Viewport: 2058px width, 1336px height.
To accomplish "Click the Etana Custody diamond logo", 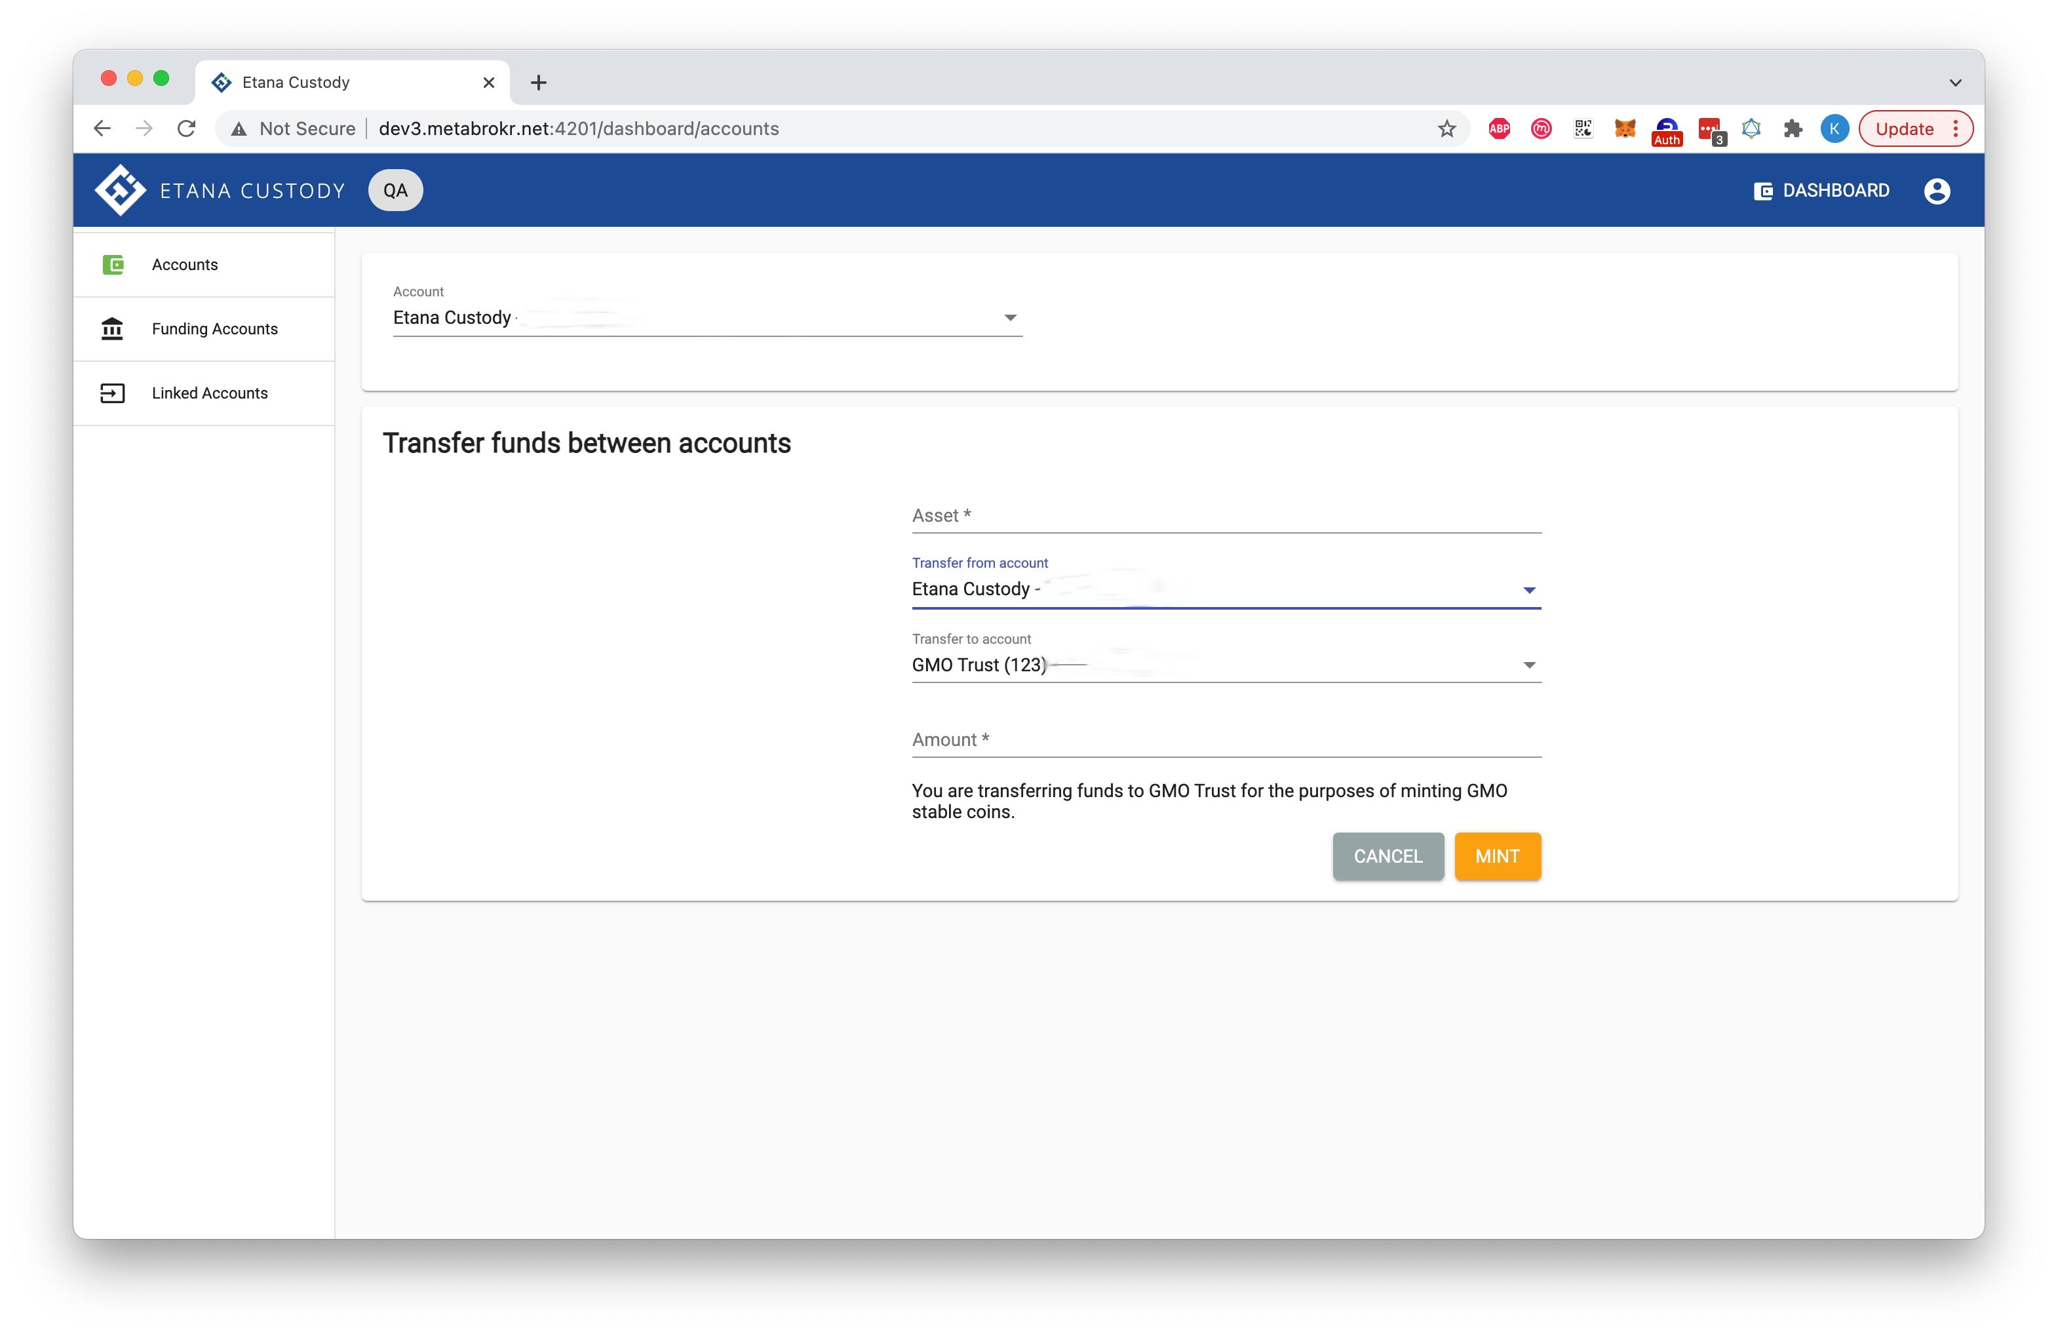I will click(120, 190).
